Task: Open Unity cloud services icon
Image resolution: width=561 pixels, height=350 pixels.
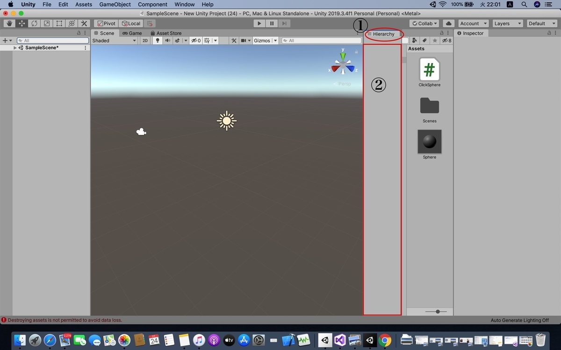Action: click(x=448, y=23)
